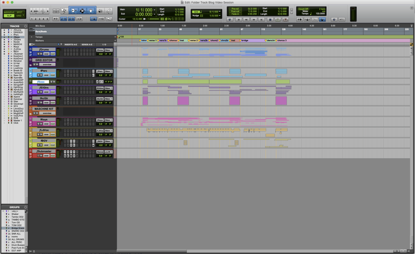Enable Tab to Transients

pyautogui.click(x=64, y=19)
